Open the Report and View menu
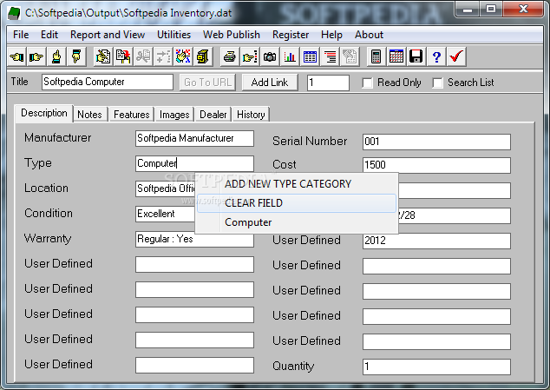This screenshot has height=390, width=550. 108,35
